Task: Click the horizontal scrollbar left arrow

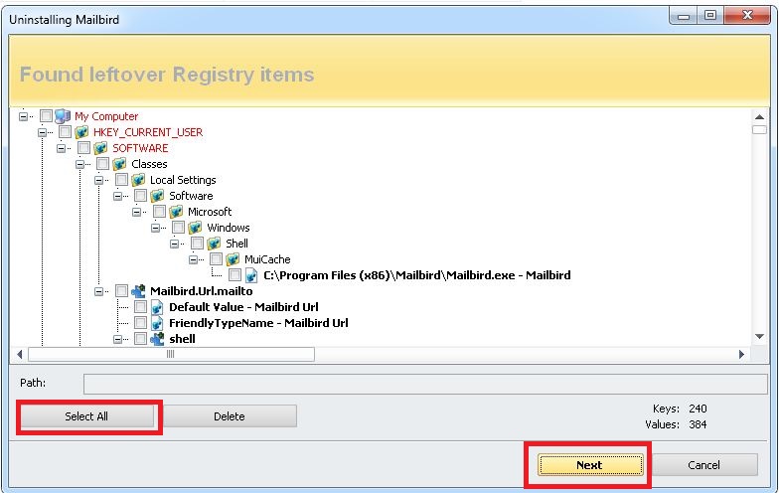Action: (20, 354)
